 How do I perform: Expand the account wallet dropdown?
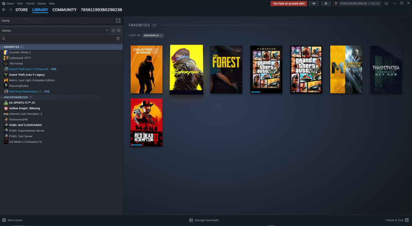pos(360,4)
